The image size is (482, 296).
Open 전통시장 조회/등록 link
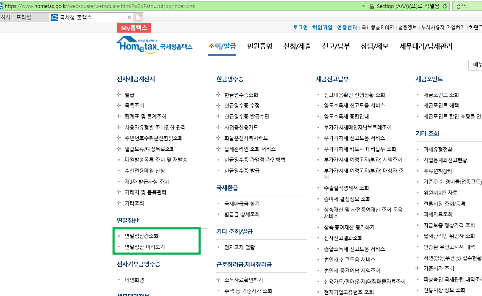445,204
